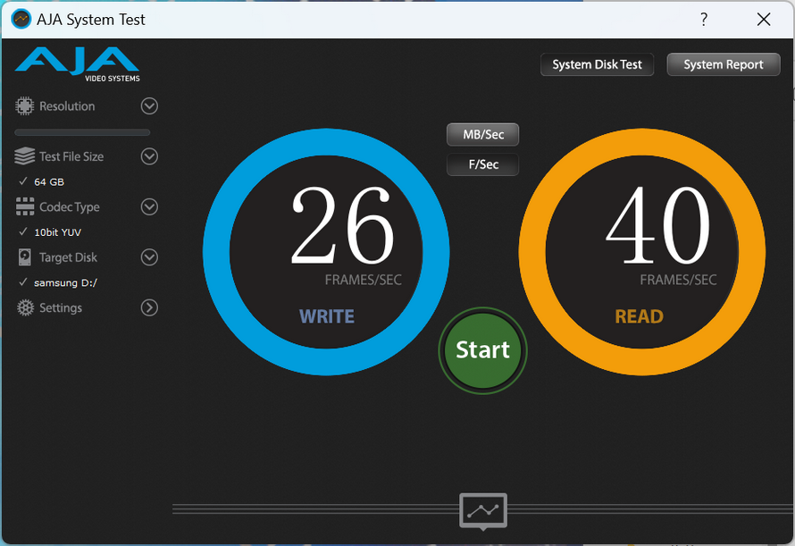Viewport: 795px width, 546px height.
Task: Click the READ label
Action: (640, 316)
